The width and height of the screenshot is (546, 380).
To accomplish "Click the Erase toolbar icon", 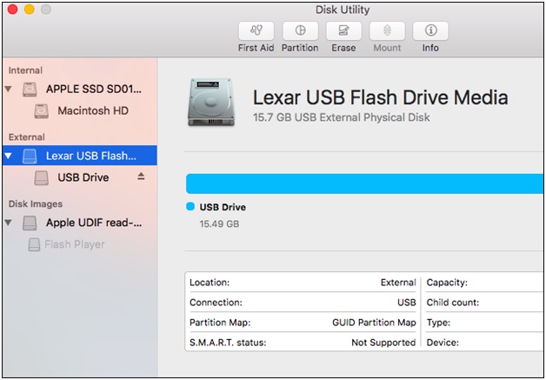I will pyautogui.click(x=343, y=30).
